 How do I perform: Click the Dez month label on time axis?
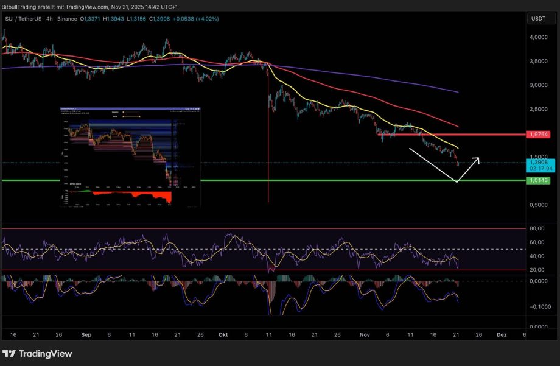click(502, 335)
